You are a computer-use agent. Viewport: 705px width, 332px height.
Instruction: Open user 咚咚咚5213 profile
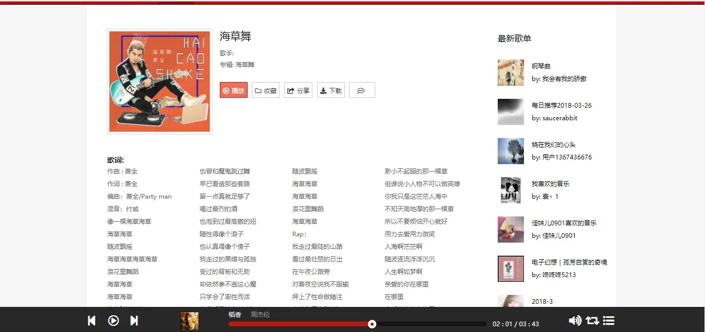point(559,275)
